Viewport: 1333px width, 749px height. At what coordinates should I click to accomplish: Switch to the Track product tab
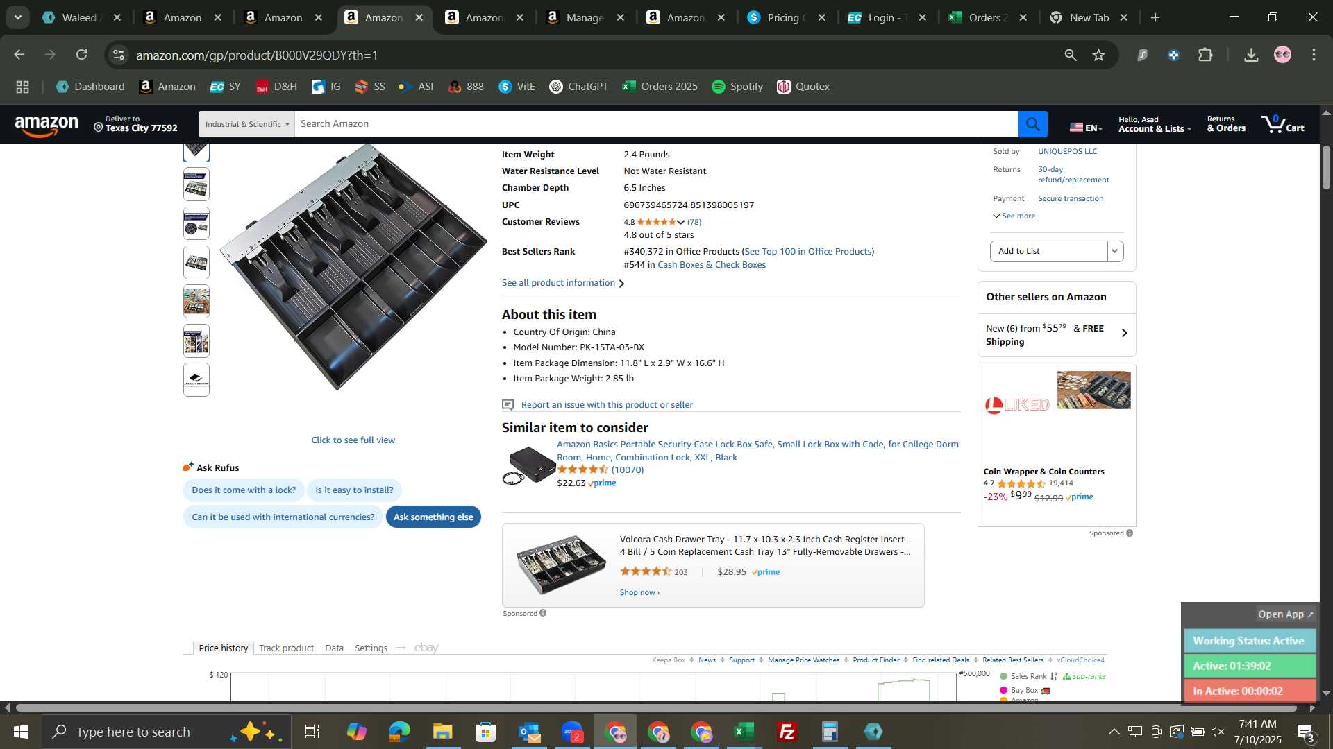point(286,648)
